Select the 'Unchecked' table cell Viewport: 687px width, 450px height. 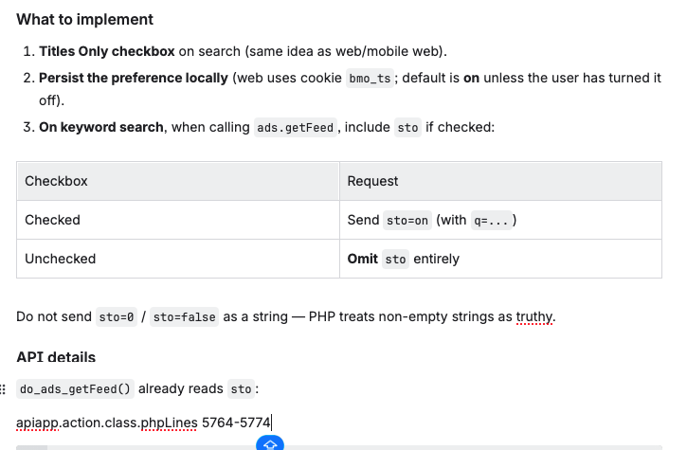tap(178, 259)
